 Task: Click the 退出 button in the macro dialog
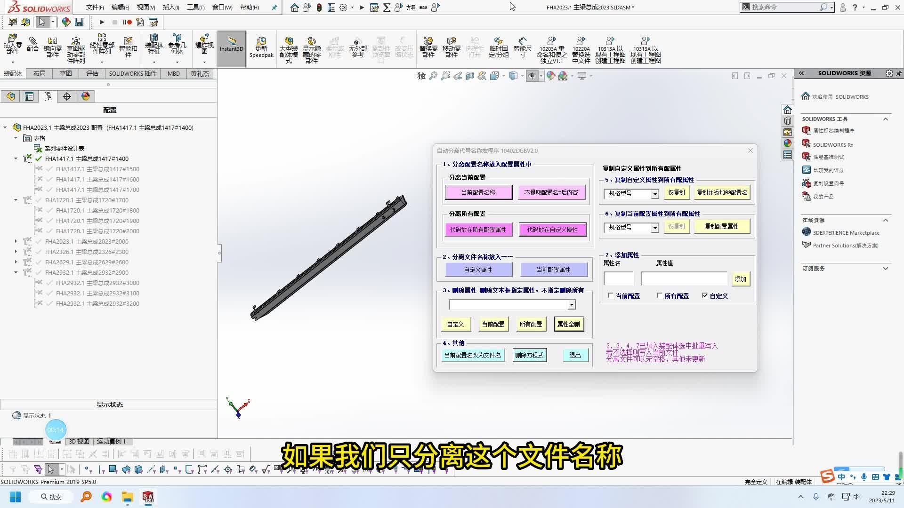click(575, 355)
